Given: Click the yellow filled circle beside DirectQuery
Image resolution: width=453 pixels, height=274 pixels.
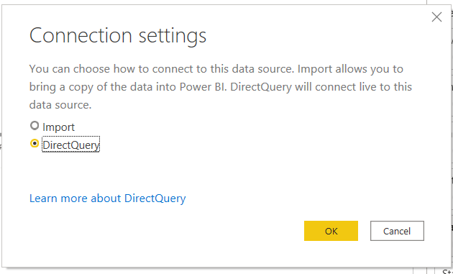Looking at the screenshot, I should [x=35, y=143].
